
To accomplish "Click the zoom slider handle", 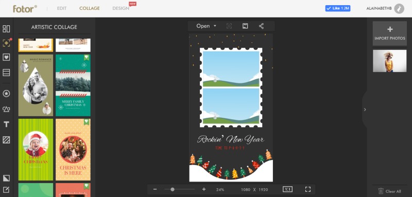I will point(173,189).
